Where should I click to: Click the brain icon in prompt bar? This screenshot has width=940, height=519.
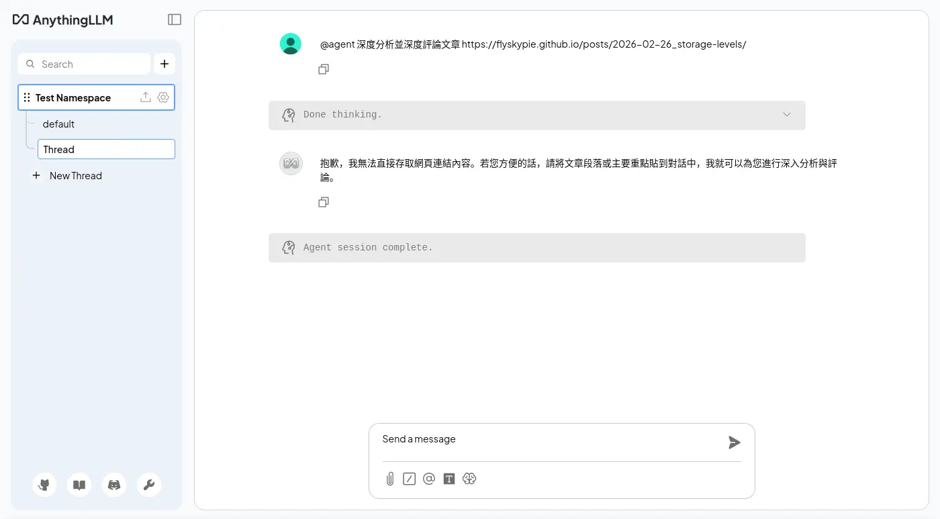tap(469, 479)
